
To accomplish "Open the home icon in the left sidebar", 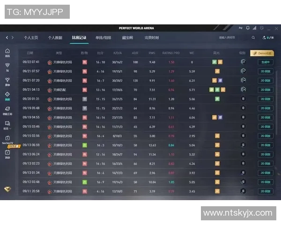I will (x=7, y=52).
